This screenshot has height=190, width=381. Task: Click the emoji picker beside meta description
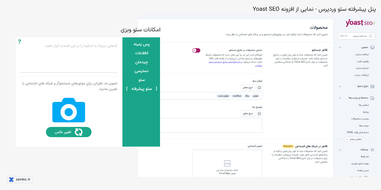point(259,113)
